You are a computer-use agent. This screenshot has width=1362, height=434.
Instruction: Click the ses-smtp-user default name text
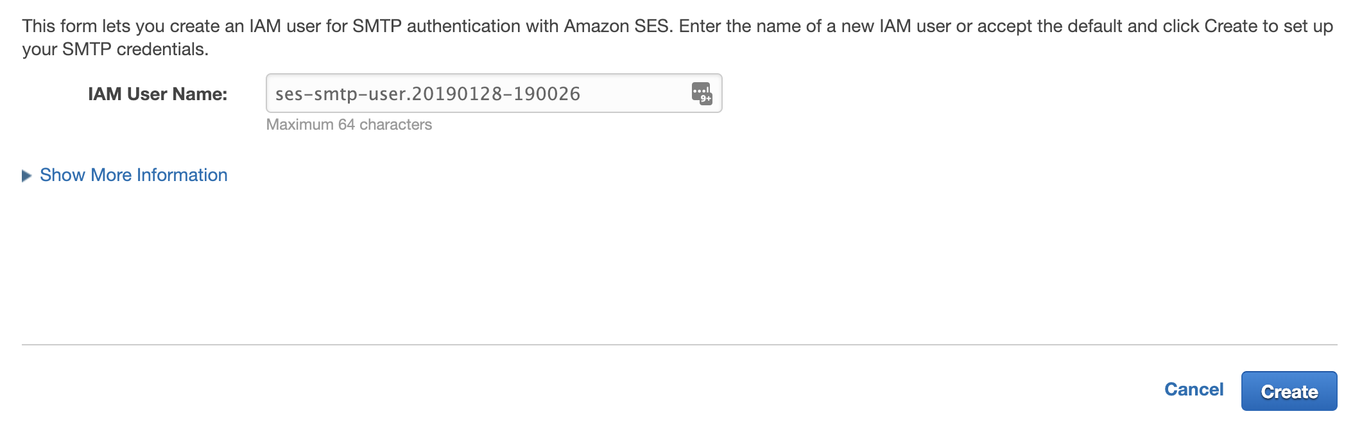(x=427, y=94)
